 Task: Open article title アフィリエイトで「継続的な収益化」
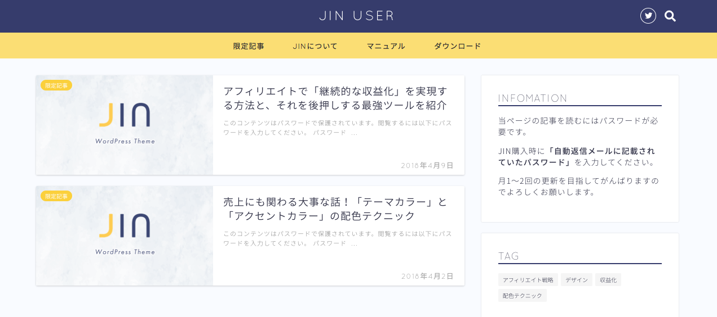coord(335,98)
